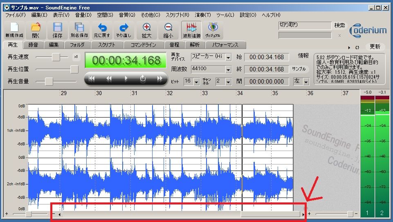Screen dimensions: 393x222
Task: Redo with the やり直し icon
Action: (124, 30)
